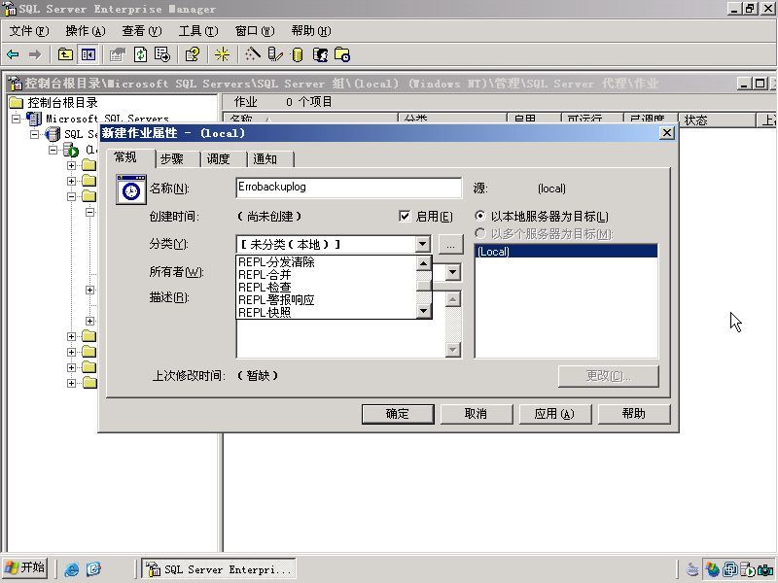Click the New Login person icon

pyautogui.click(x=320, y=54)
